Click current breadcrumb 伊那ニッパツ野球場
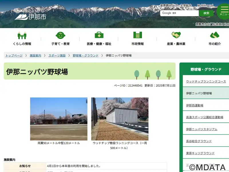229x172 pixels. (x=119, y=55)
